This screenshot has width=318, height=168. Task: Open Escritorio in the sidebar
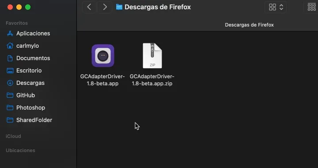click(x=29, y=71)
